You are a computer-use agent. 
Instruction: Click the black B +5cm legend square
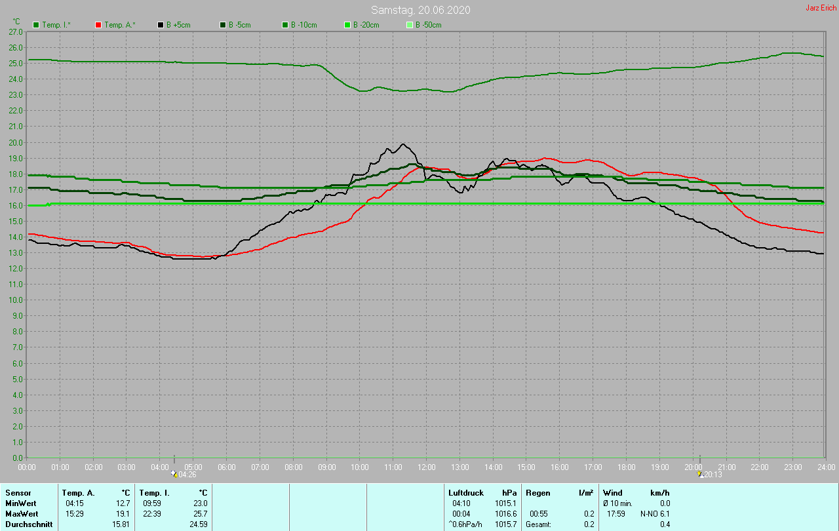click(161, 25)
